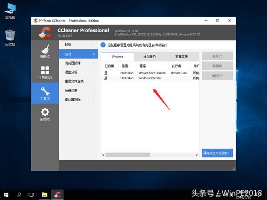Viewport: 267px width, 200px height.
Task: Open 浏览器插件 browser plugins tool
Action: coord(78,63)
